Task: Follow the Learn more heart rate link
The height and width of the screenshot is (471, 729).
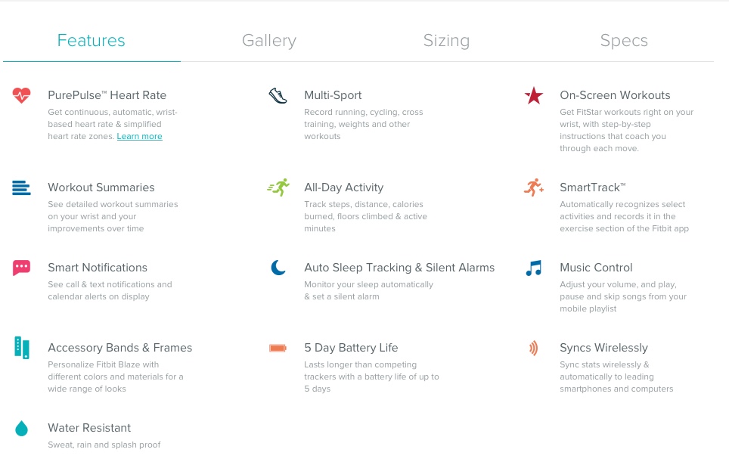Action: pyautogui.click(x=139, y=137)
